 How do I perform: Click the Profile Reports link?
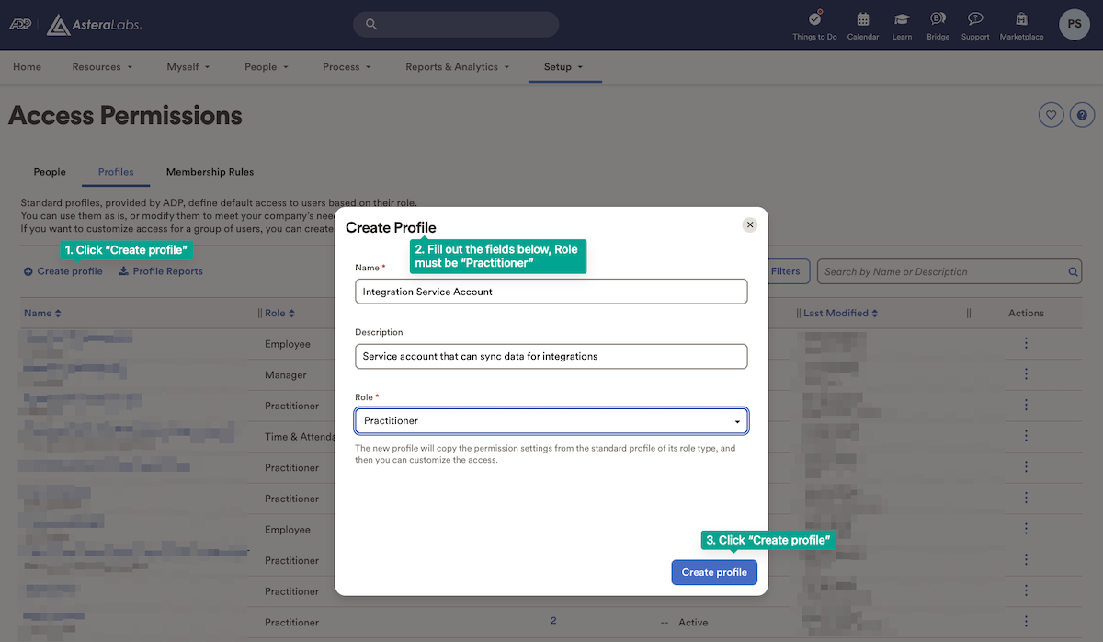161,271
